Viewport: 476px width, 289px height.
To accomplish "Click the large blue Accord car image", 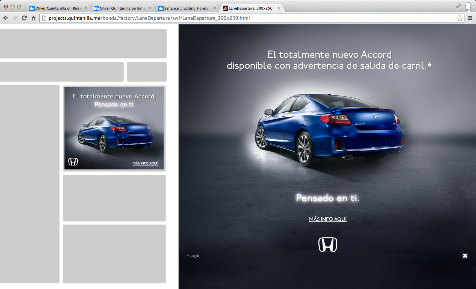I will (x=330, y=130).
